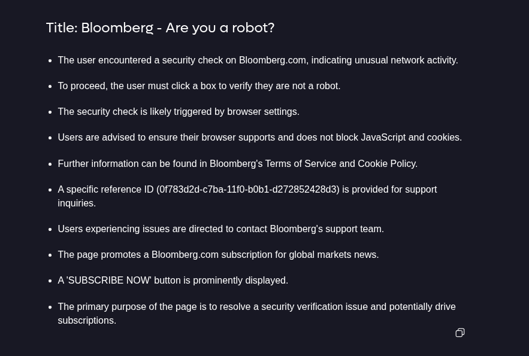529x356 pixels.
Task: Click the bullet mentioning the prominently displayed button
Action: (173, 281)
